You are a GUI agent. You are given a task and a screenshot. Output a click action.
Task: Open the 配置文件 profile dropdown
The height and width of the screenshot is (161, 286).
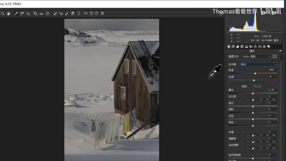coord(256,57)
